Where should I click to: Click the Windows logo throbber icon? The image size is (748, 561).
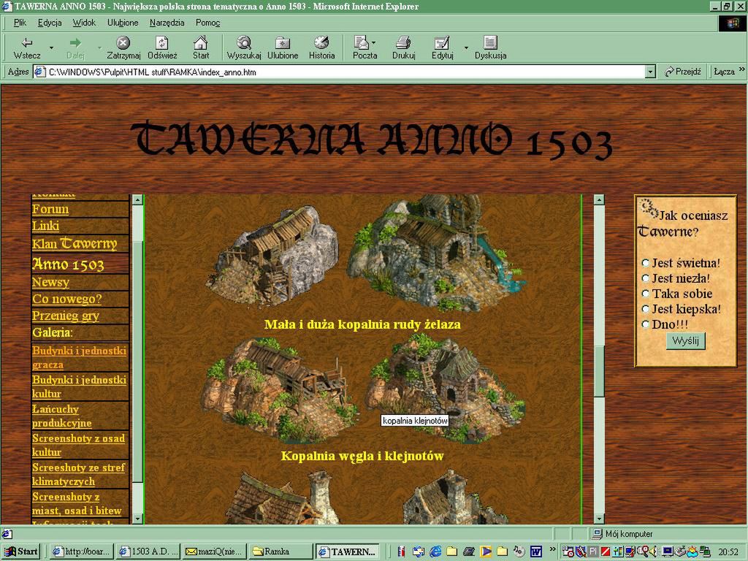pos(732,23)
